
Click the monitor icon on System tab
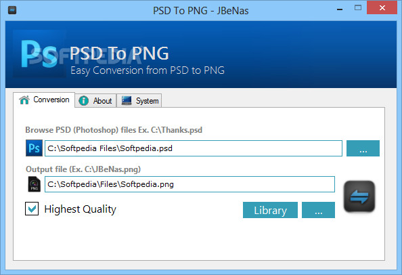pyautogui.click(x=127, y=100)
